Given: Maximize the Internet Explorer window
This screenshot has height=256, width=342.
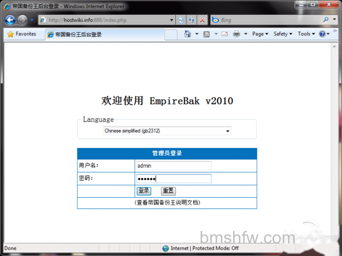Looking at the screenshot, I should point(313,5).
